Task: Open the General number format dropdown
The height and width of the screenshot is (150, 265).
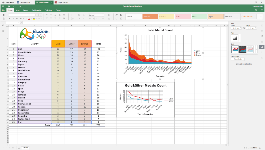Action: [x=96, y=15]
